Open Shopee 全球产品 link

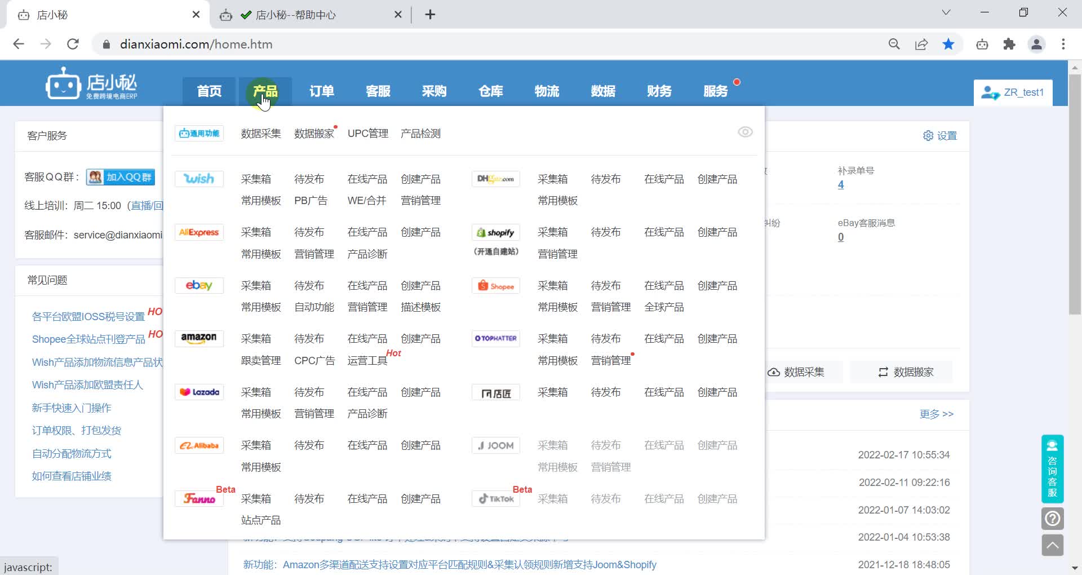664,307
